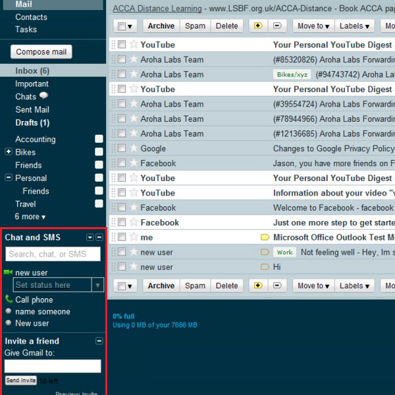Click importance marker on Outlook Test email
Screen dimensions: 395x395
coord(265,237)
